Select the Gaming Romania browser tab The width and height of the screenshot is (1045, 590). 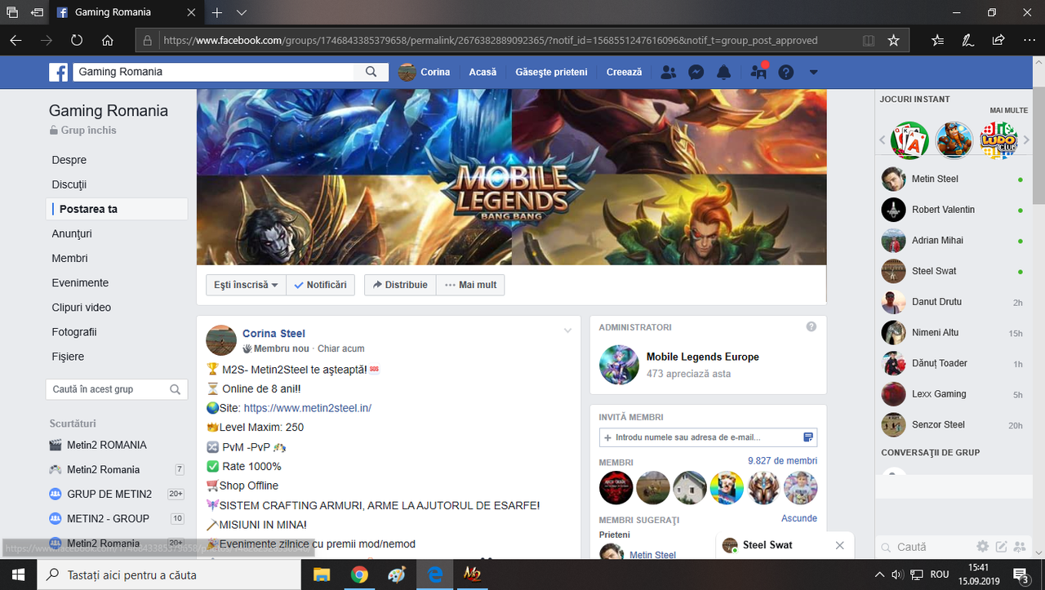pos(125,12)
